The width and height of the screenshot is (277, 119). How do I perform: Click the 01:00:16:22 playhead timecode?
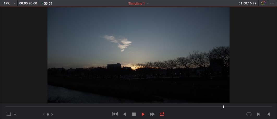pyautogui.click(x=247, y=3)
